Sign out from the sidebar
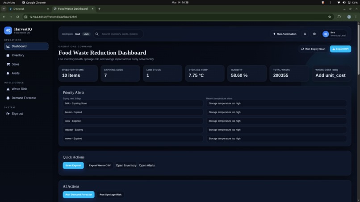Viewport: 360px width, 202px height. click(26, 114)
